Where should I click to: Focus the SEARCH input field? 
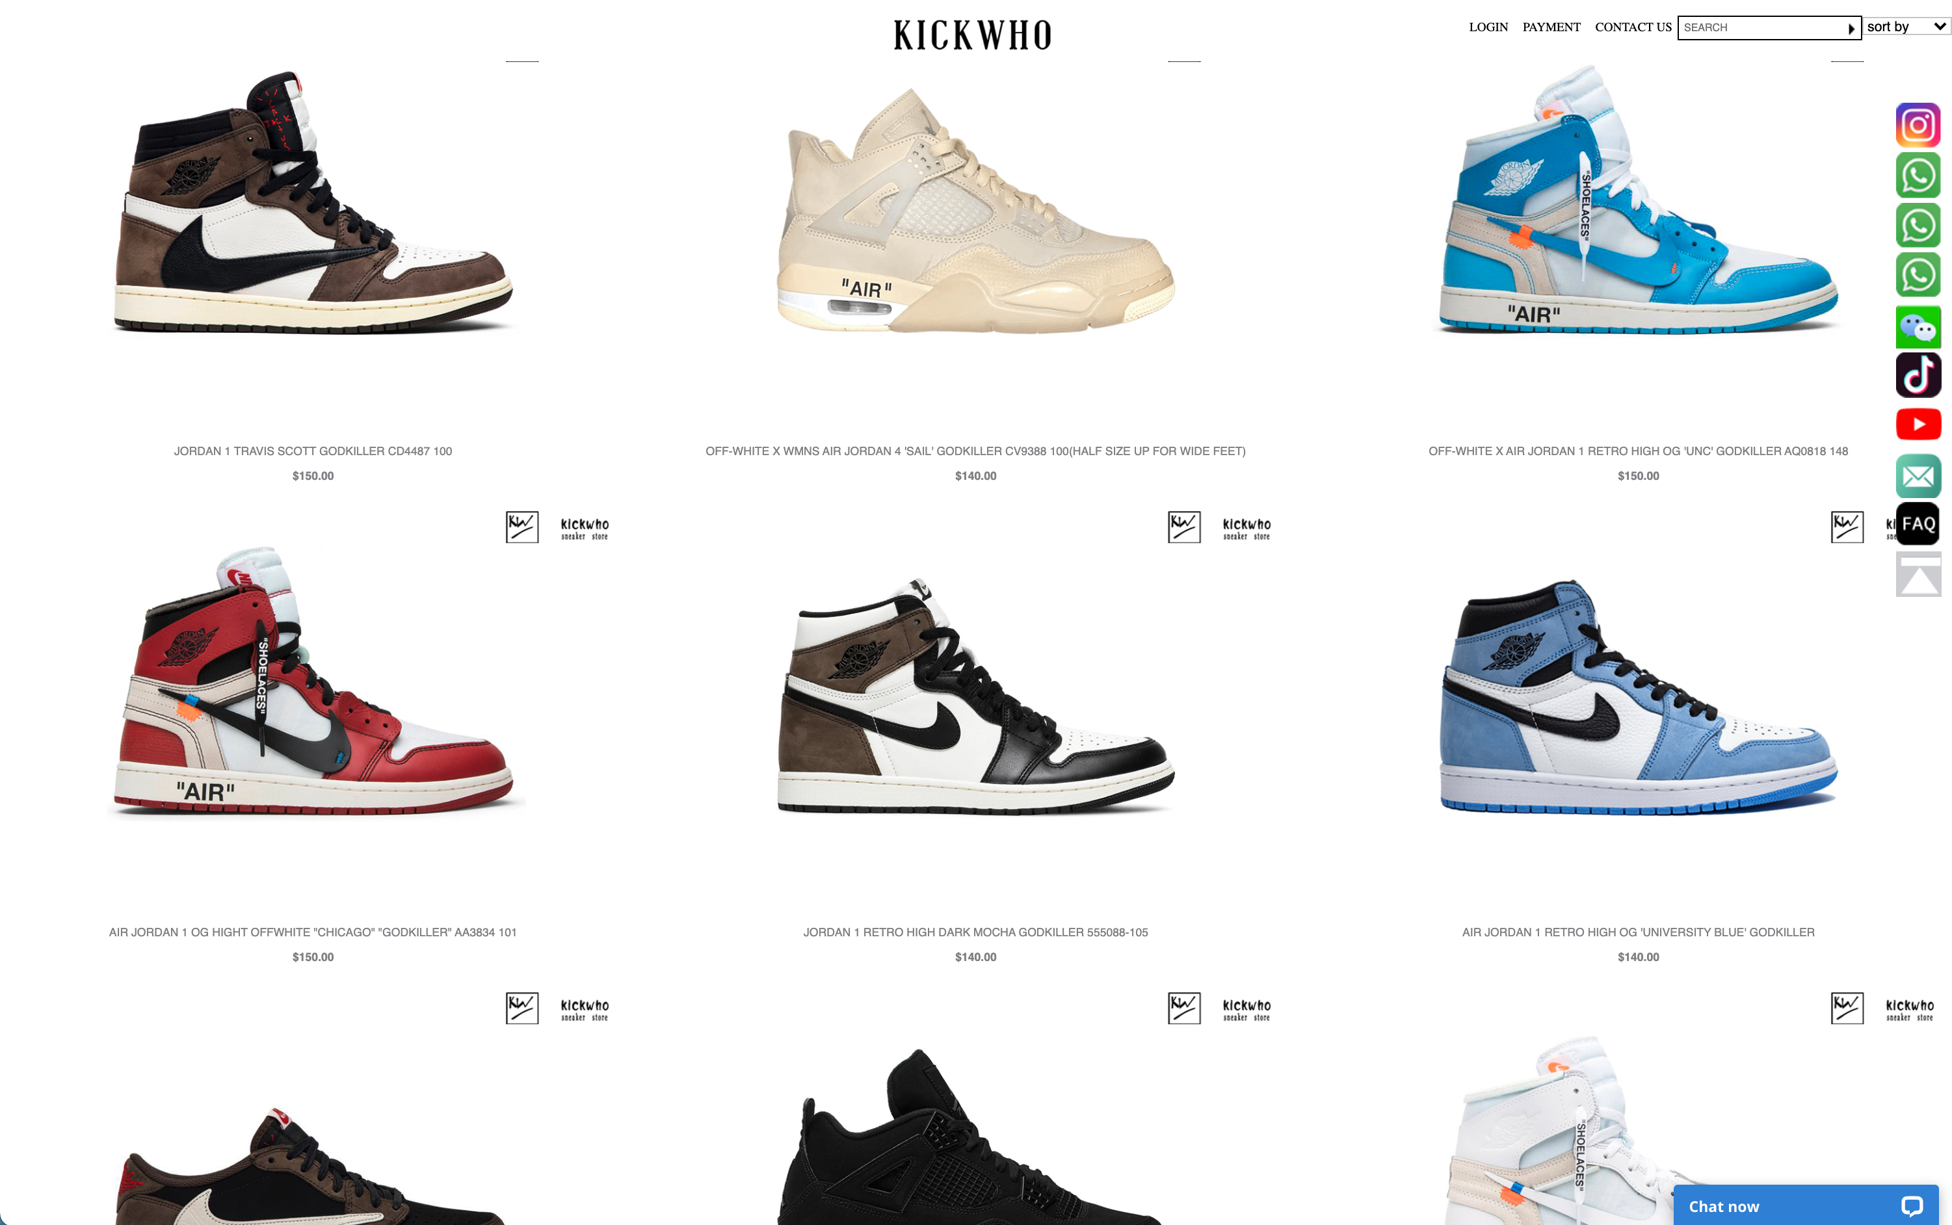click(x=1761, y=27)
